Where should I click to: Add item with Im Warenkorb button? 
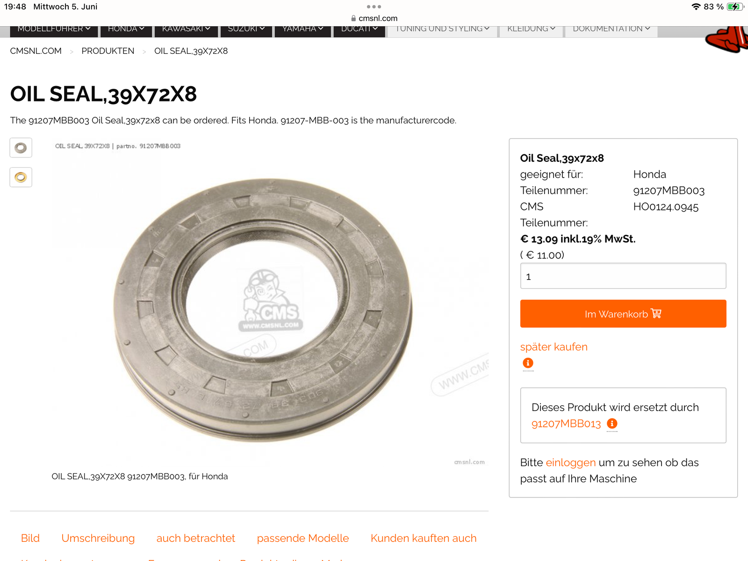pos(623,314)
